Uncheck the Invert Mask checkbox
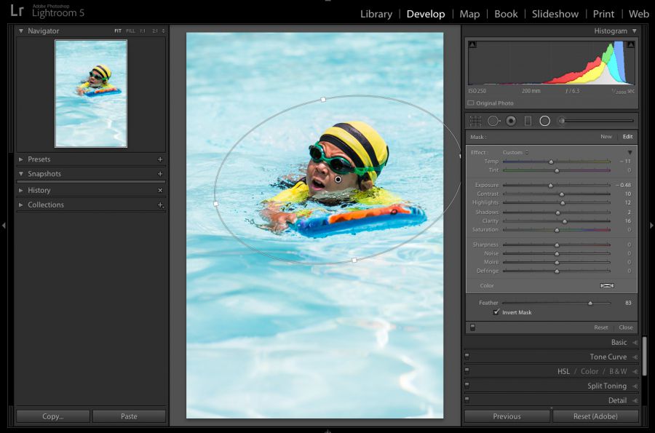 pyautogui.click(x=496, y=312)
